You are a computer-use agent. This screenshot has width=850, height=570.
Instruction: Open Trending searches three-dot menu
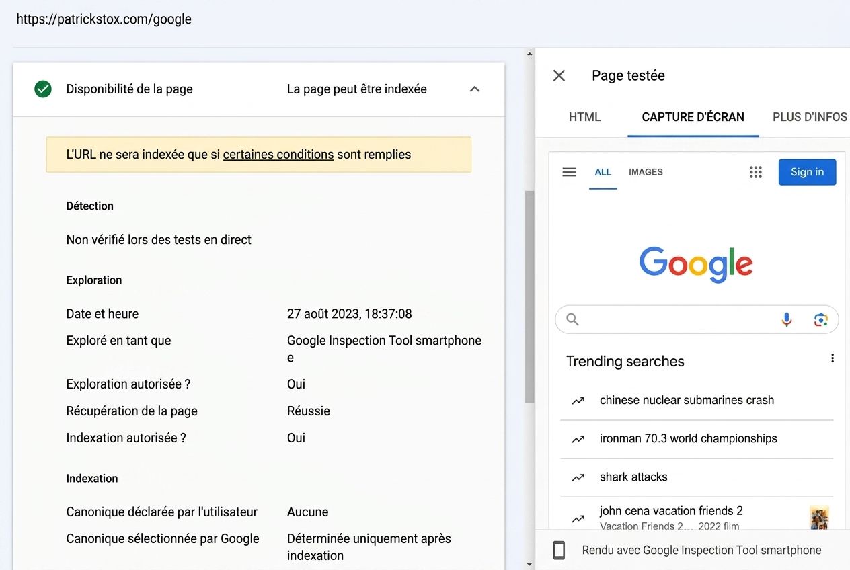[833, 358]
